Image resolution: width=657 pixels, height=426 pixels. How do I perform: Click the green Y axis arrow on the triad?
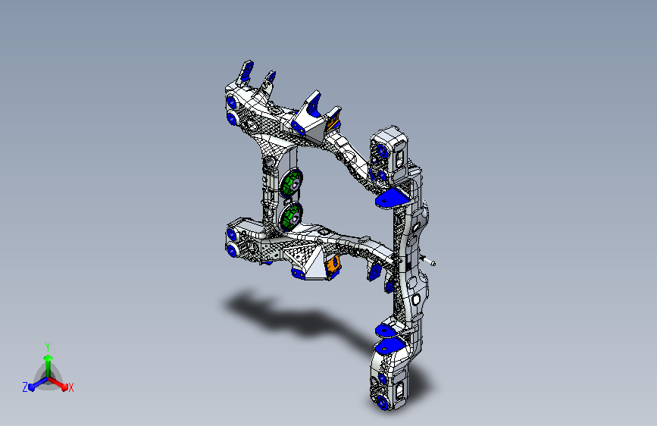coord(48,358)
